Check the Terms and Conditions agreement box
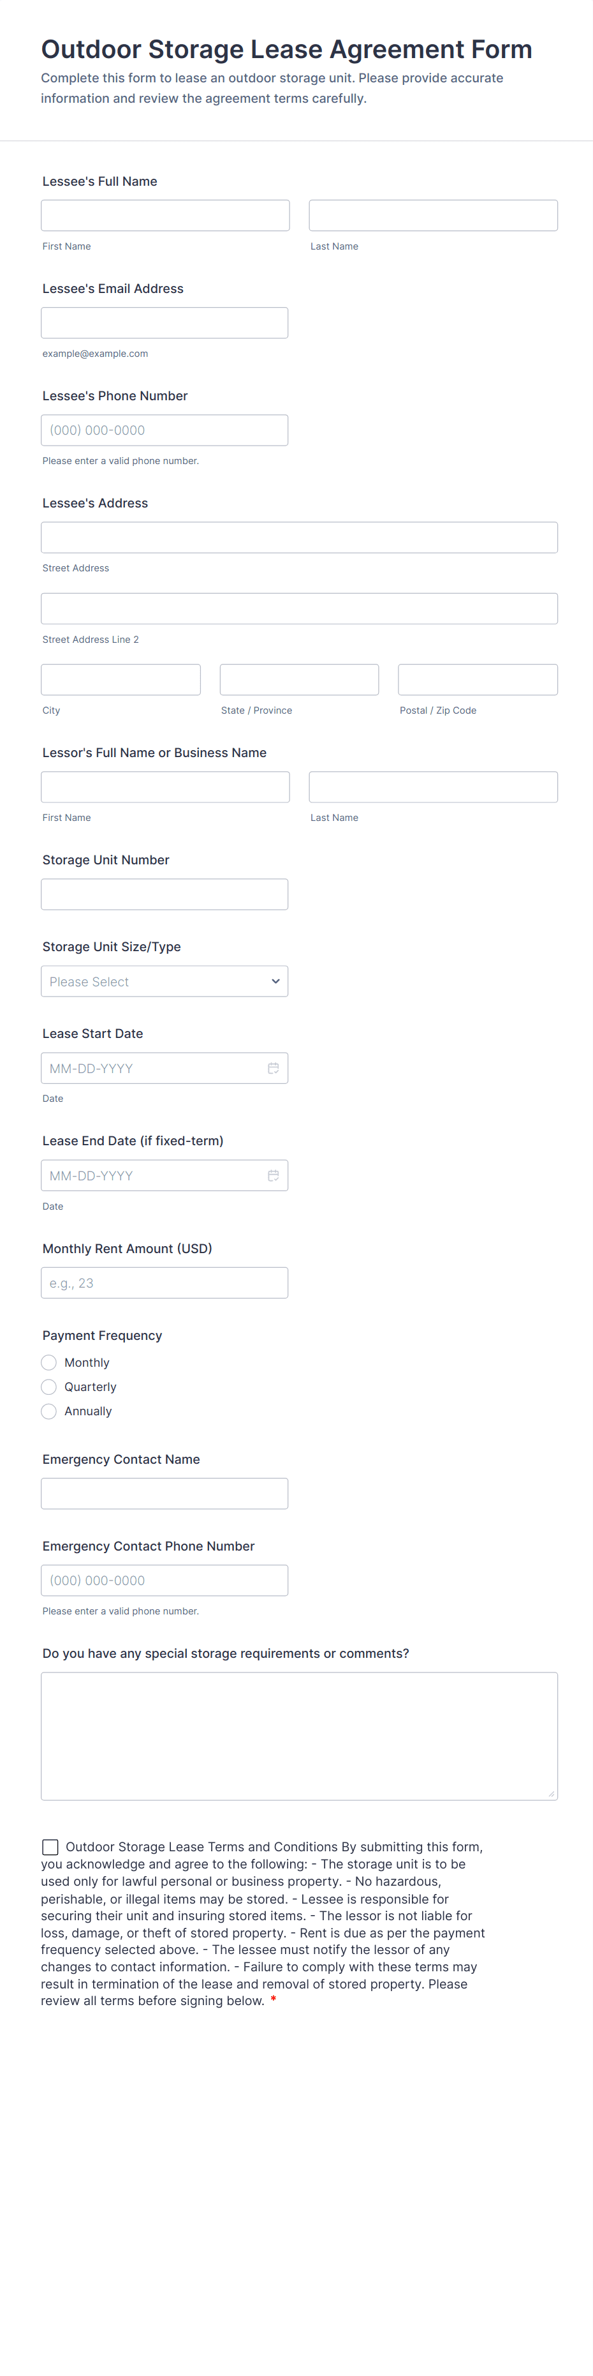Image resolution: width=593 pixels, height=2376 pixels. (50, 1847)
